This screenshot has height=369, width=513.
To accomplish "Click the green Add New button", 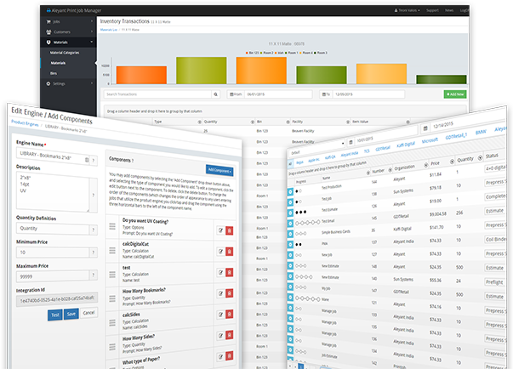I will pyautogui.click(x=455, y=94).
